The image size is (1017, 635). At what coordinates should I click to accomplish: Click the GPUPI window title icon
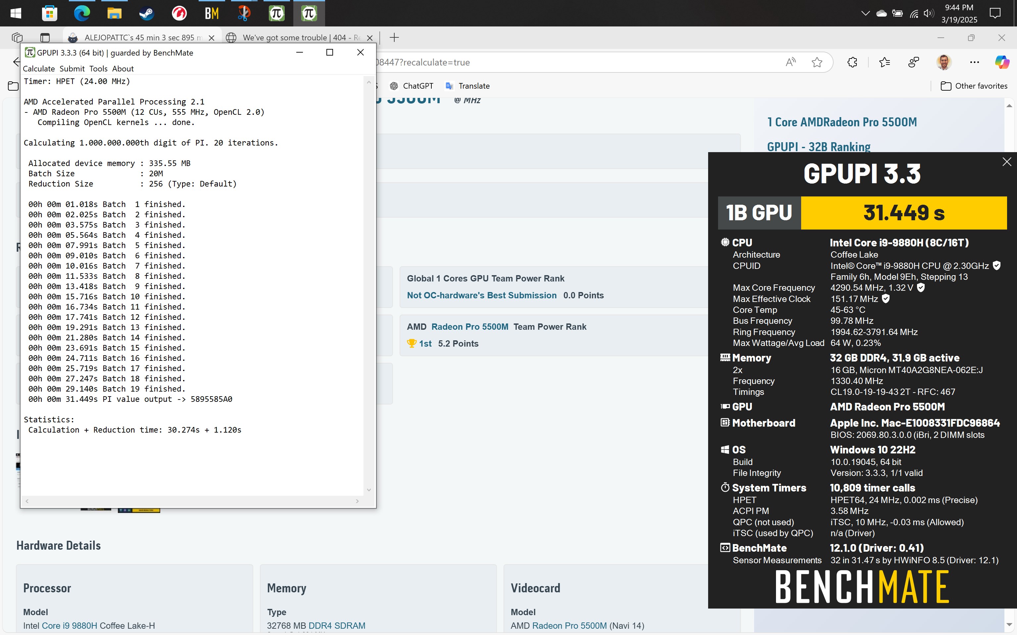tap(29, 53)
